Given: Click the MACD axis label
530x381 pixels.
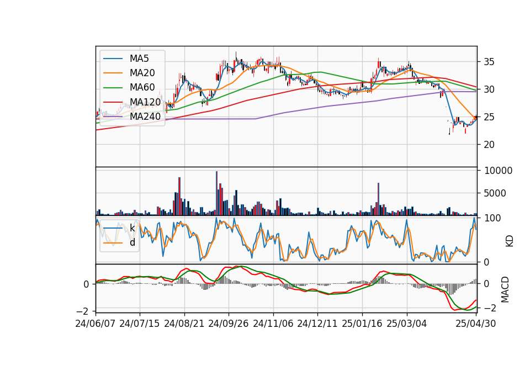Looking at the screenshot, I should point(505,289).
